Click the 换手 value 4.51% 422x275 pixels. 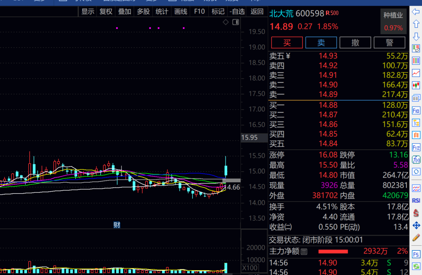click(327, 207)
